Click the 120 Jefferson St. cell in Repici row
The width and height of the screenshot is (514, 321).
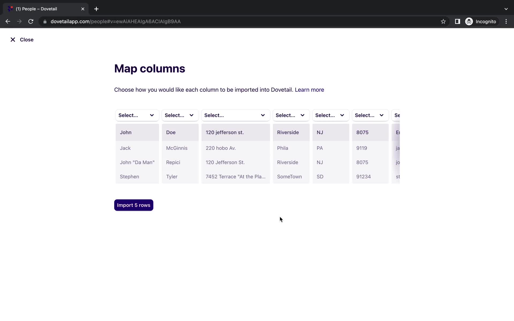(236, 162)
